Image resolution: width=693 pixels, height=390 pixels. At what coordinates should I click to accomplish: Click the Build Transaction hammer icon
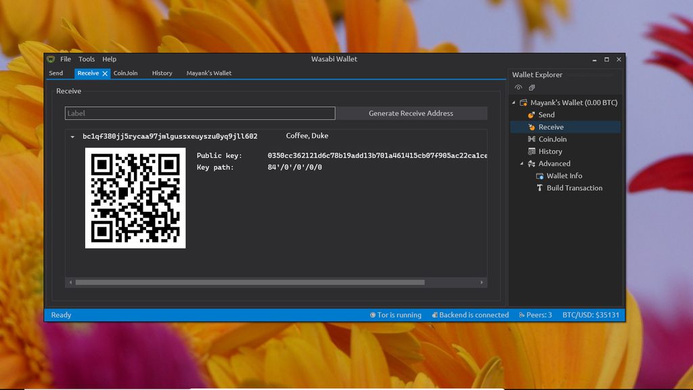coord(540,188)
